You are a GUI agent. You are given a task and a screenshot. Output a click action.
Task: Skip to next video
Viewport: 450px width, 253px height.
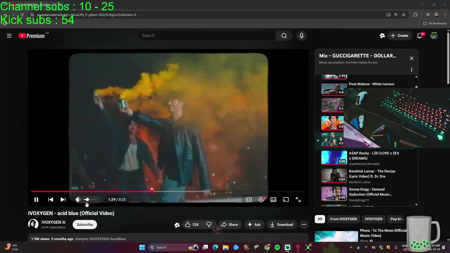63,200
